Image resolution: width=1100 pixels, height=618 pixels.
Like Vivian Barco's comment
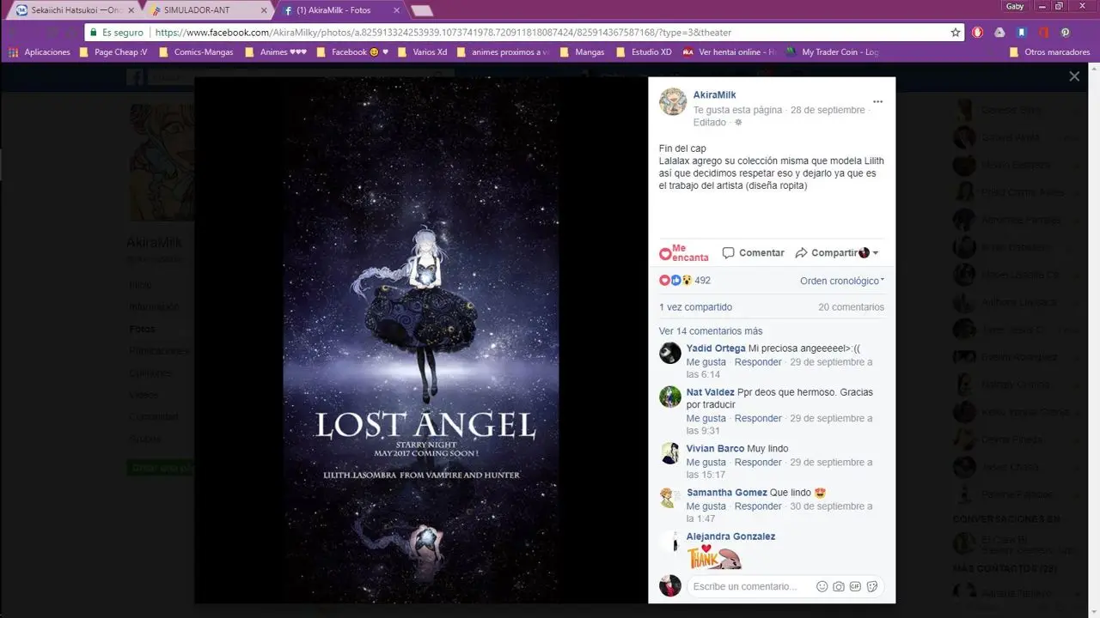tap(706, 463)
